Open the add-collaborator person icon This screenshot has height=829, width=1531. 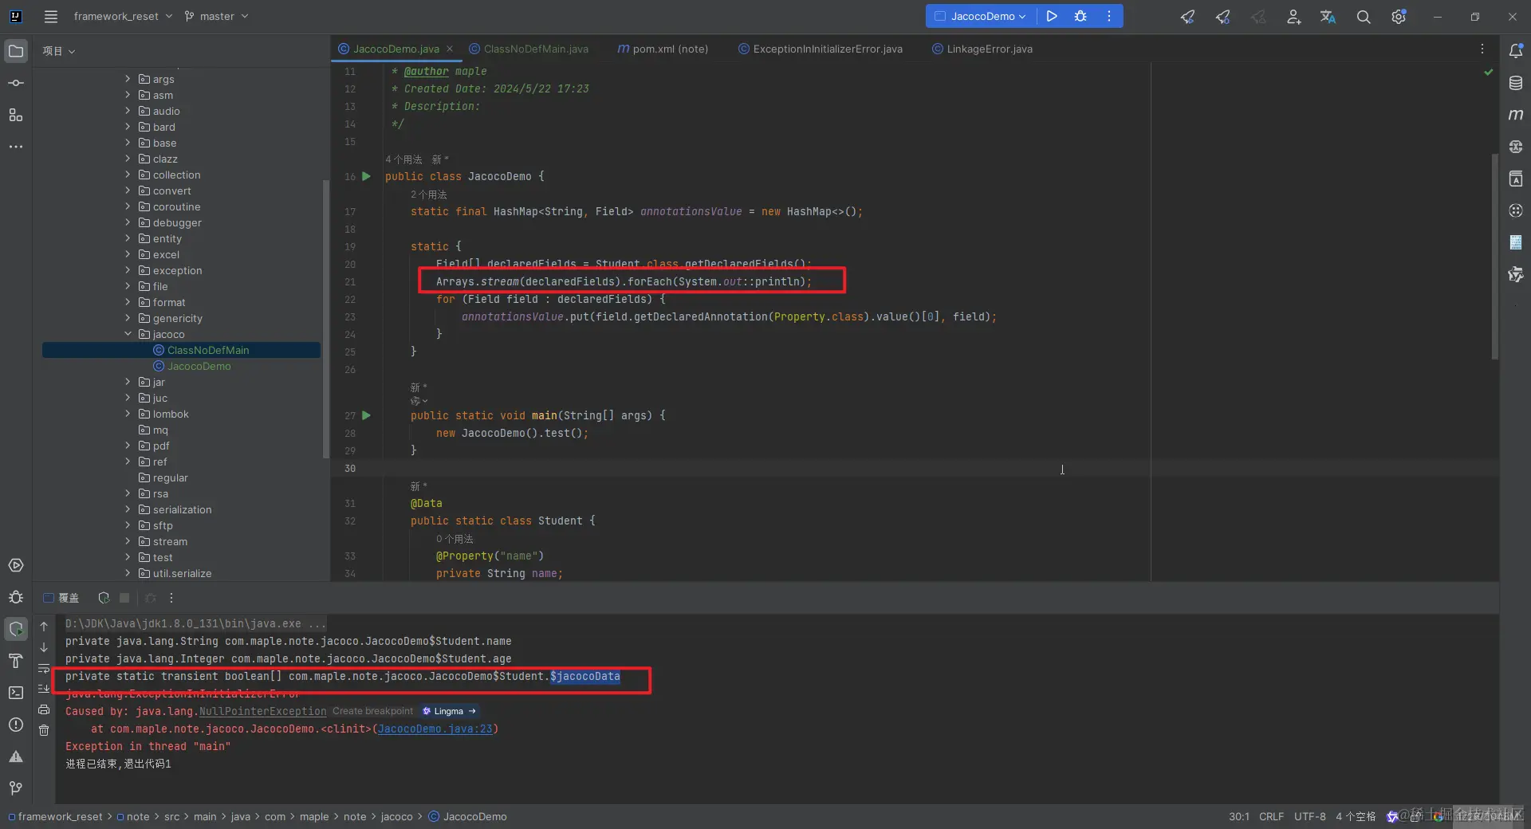point(1293,17)
